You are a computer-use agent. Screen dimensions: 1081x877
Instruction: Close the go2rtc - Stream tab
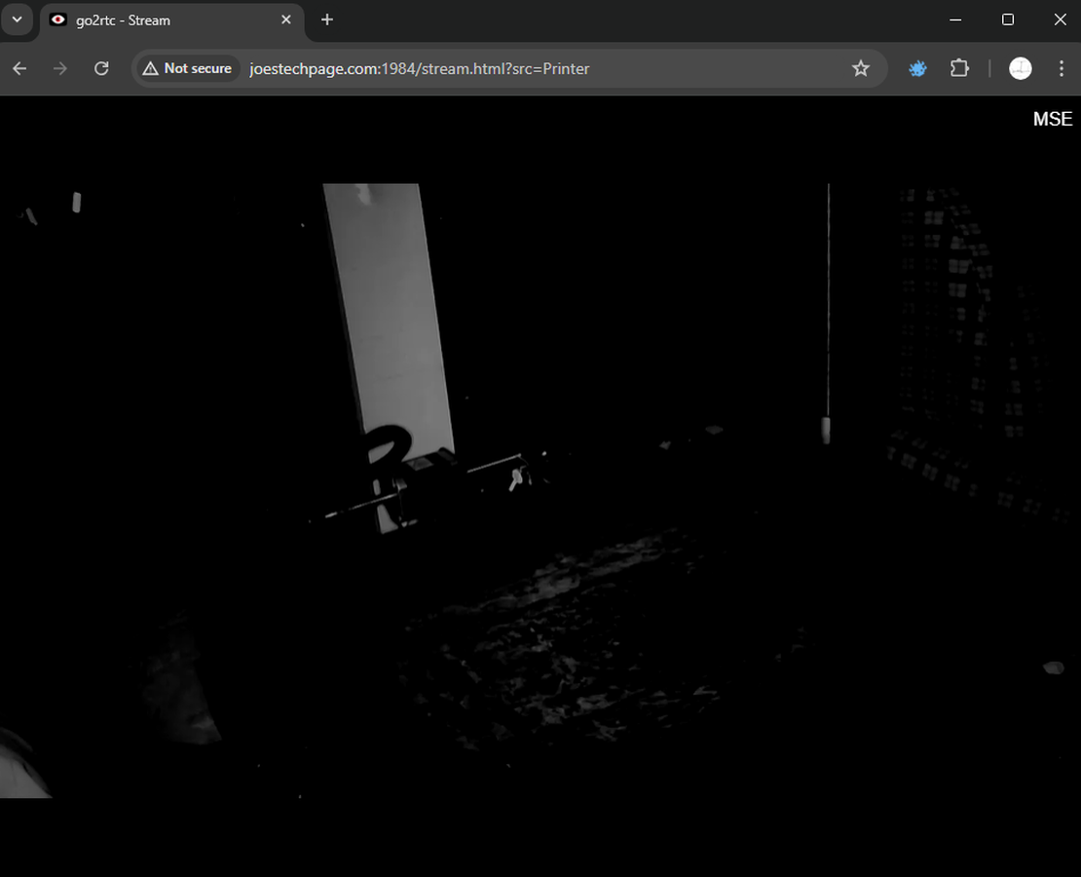tap(286, 19)
